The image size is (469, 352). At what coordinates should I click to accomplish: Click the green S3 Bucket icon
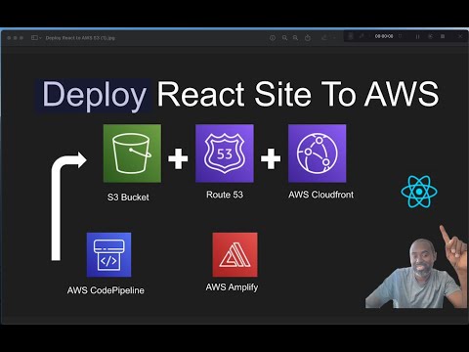[132, 154]
